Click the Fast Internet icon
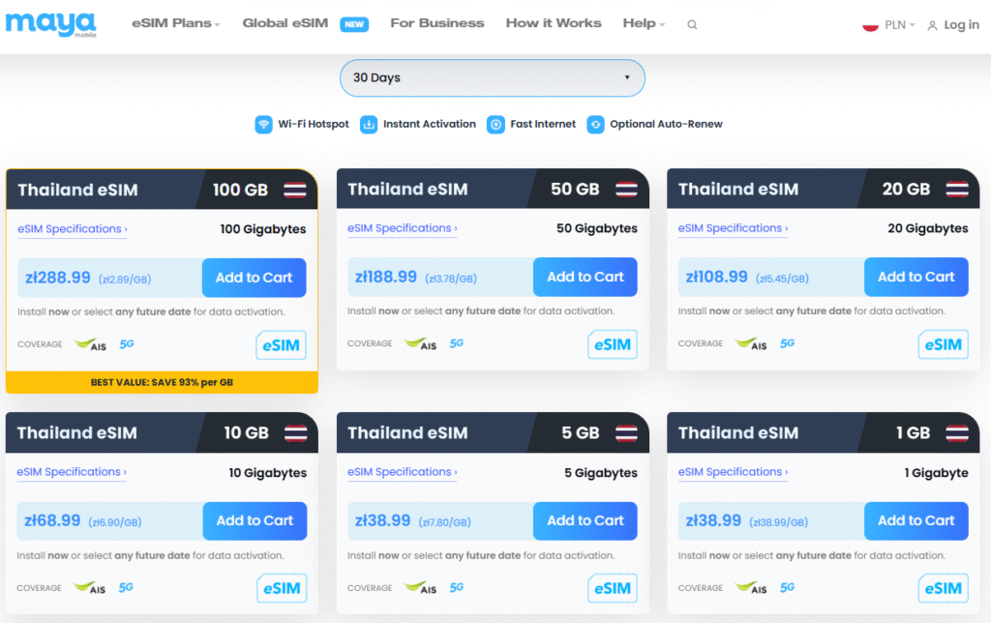This screenshot has height=623, width=991. (496, 125)
